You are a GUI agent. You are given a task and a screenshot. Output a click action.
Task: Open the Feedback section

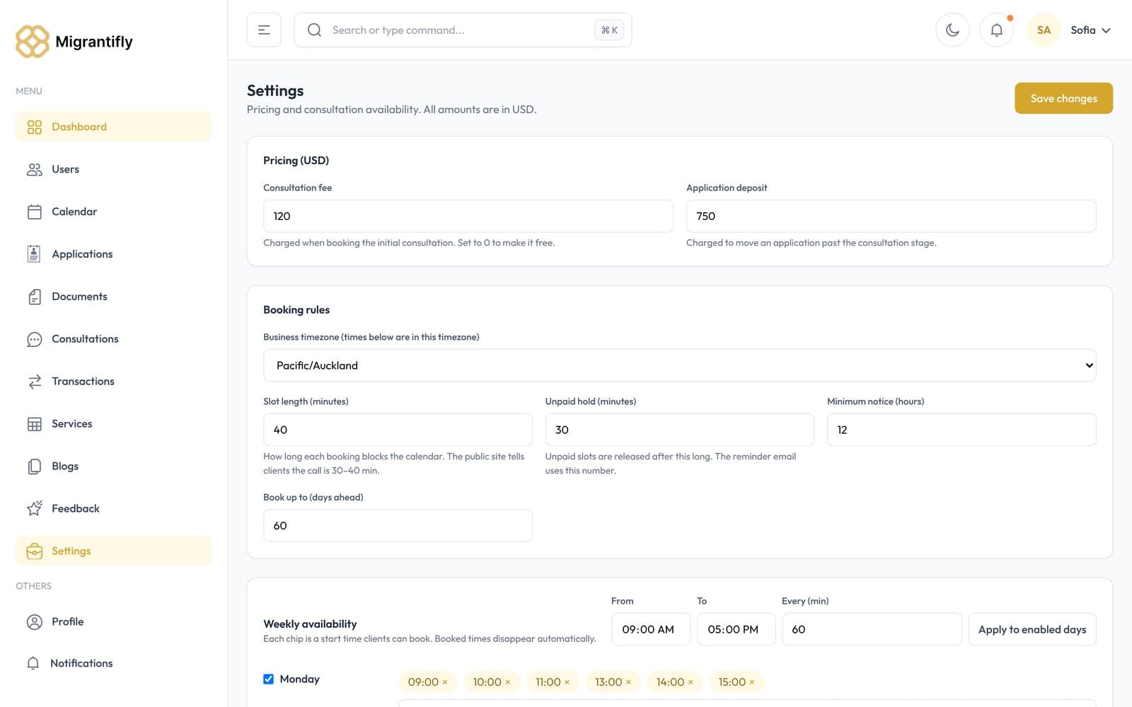(x=113, y=508)
